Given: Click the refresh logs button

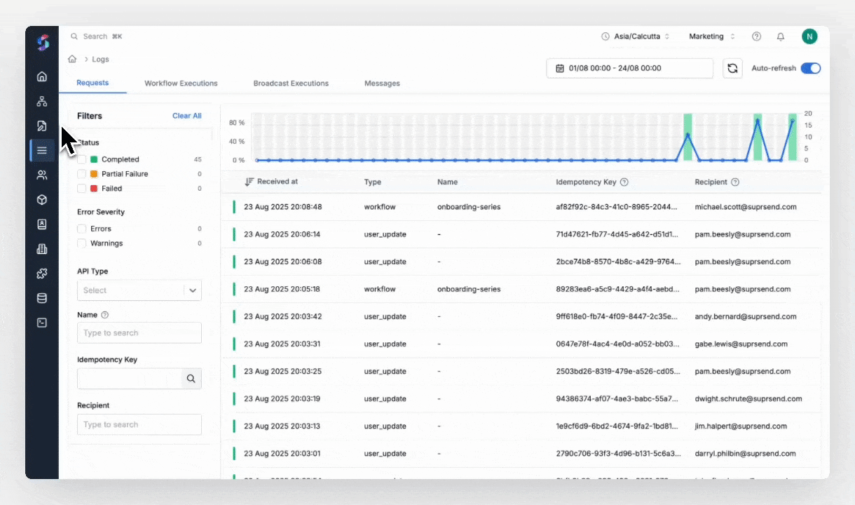Looking at the screenshot, I should tap(732, 68).
